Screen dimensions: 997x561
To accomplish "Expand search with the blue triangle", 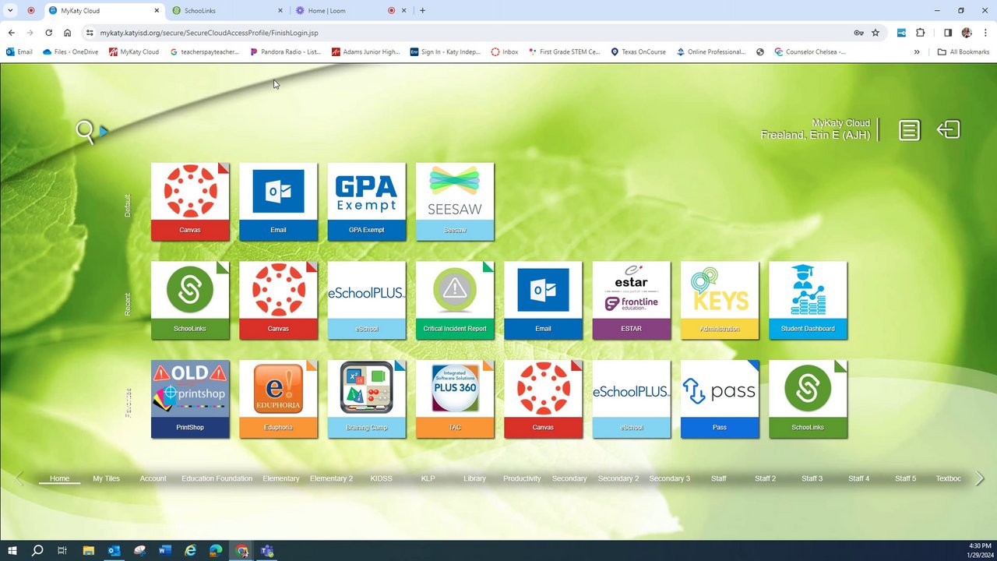I will 103,131.
